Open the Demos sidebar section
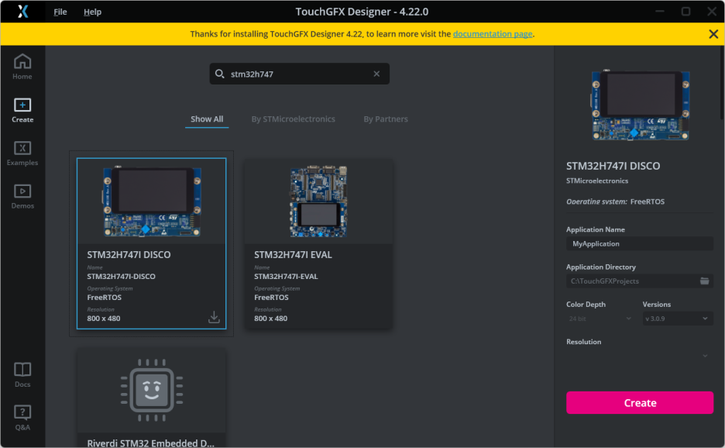The height and width of the screenshot is (448, 725). click(22, 196)
